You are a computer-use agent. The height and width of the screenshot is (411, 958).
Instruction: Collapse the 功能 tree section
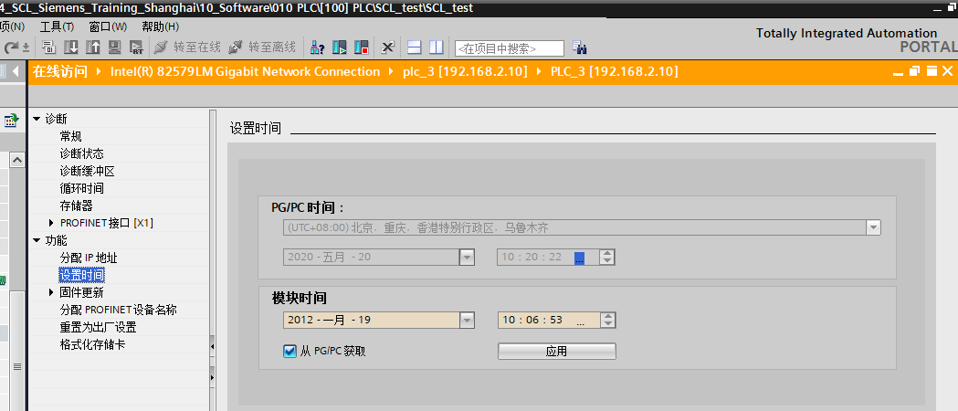coord(36,240)
